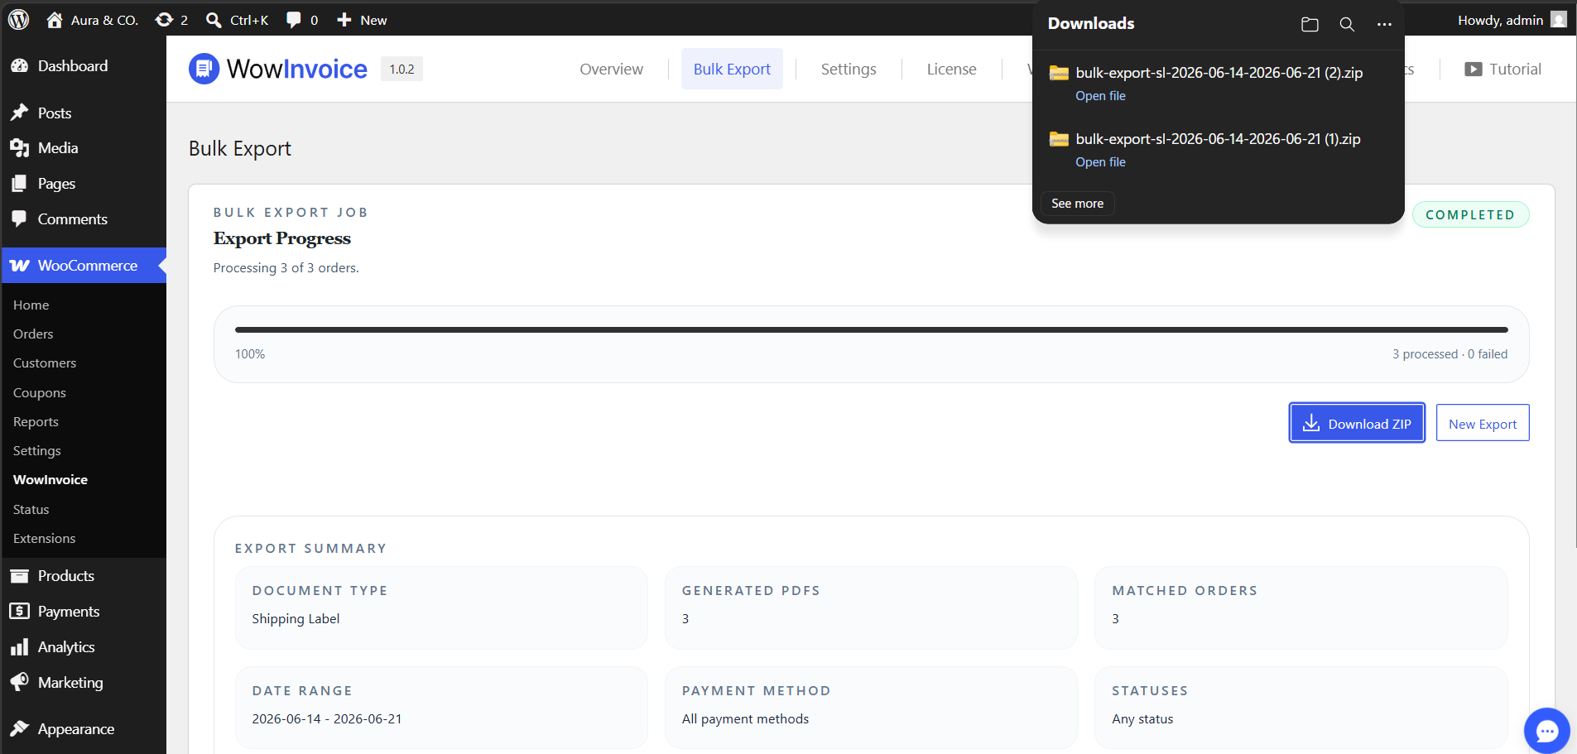Open the Extensions submenu item
The height and width of the screenshot is (754, 1577).
[45, 539]
